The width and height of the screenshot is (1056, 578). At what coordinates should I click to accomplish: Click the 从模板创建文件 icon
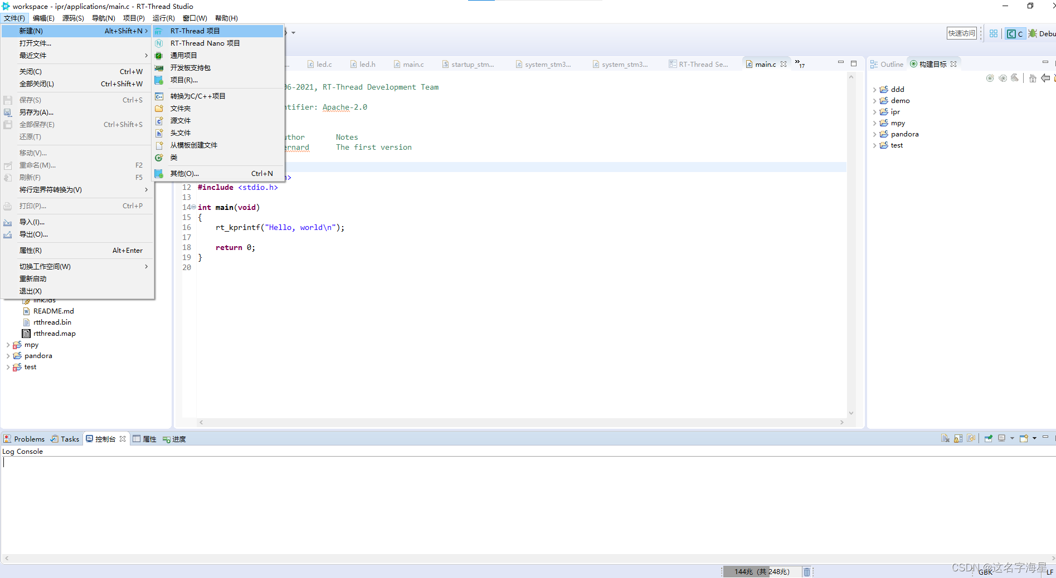[x=159, y=145]
